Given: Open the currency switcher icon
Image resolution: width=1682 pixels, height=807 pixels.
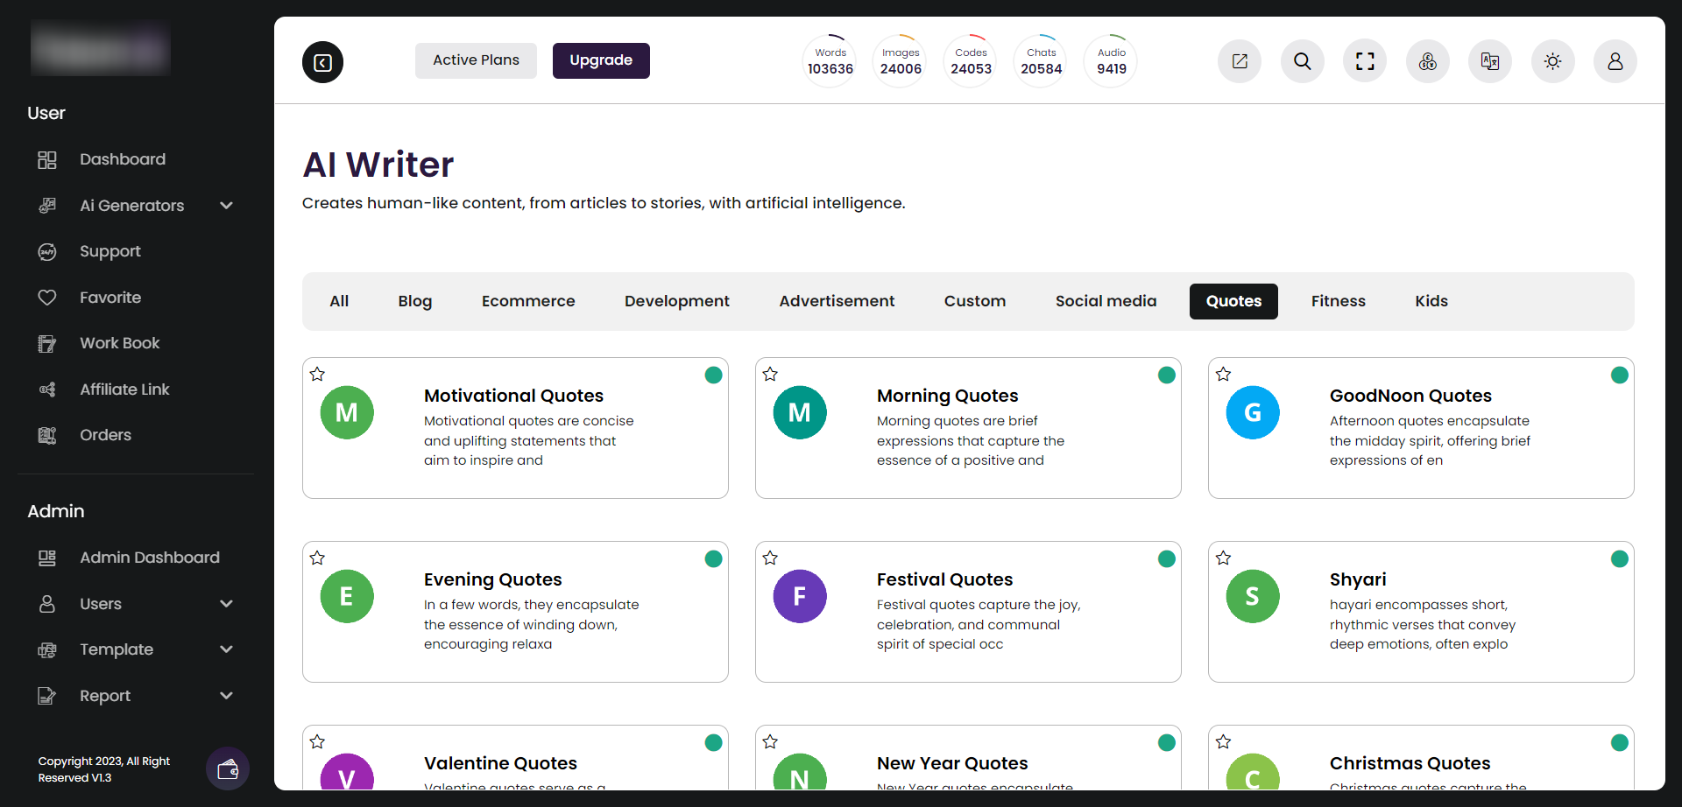Looking at the screenshot, I should pos(1427,61).
